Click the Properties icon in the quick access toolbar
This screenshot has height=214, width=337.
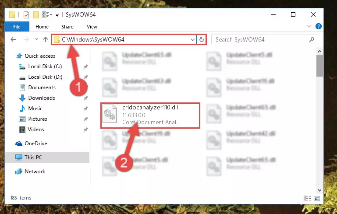click(x=26, y=14)
